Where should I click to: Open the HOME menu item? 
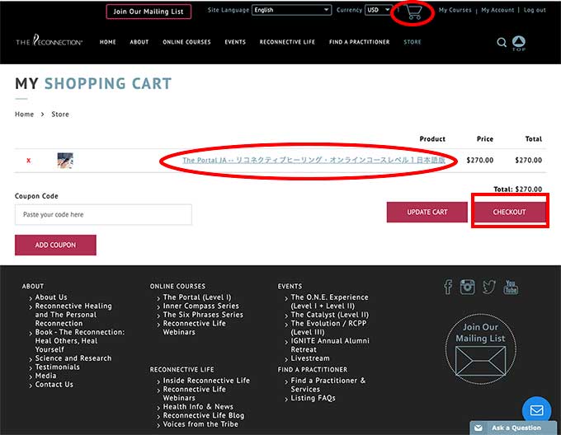pos(108,42)
